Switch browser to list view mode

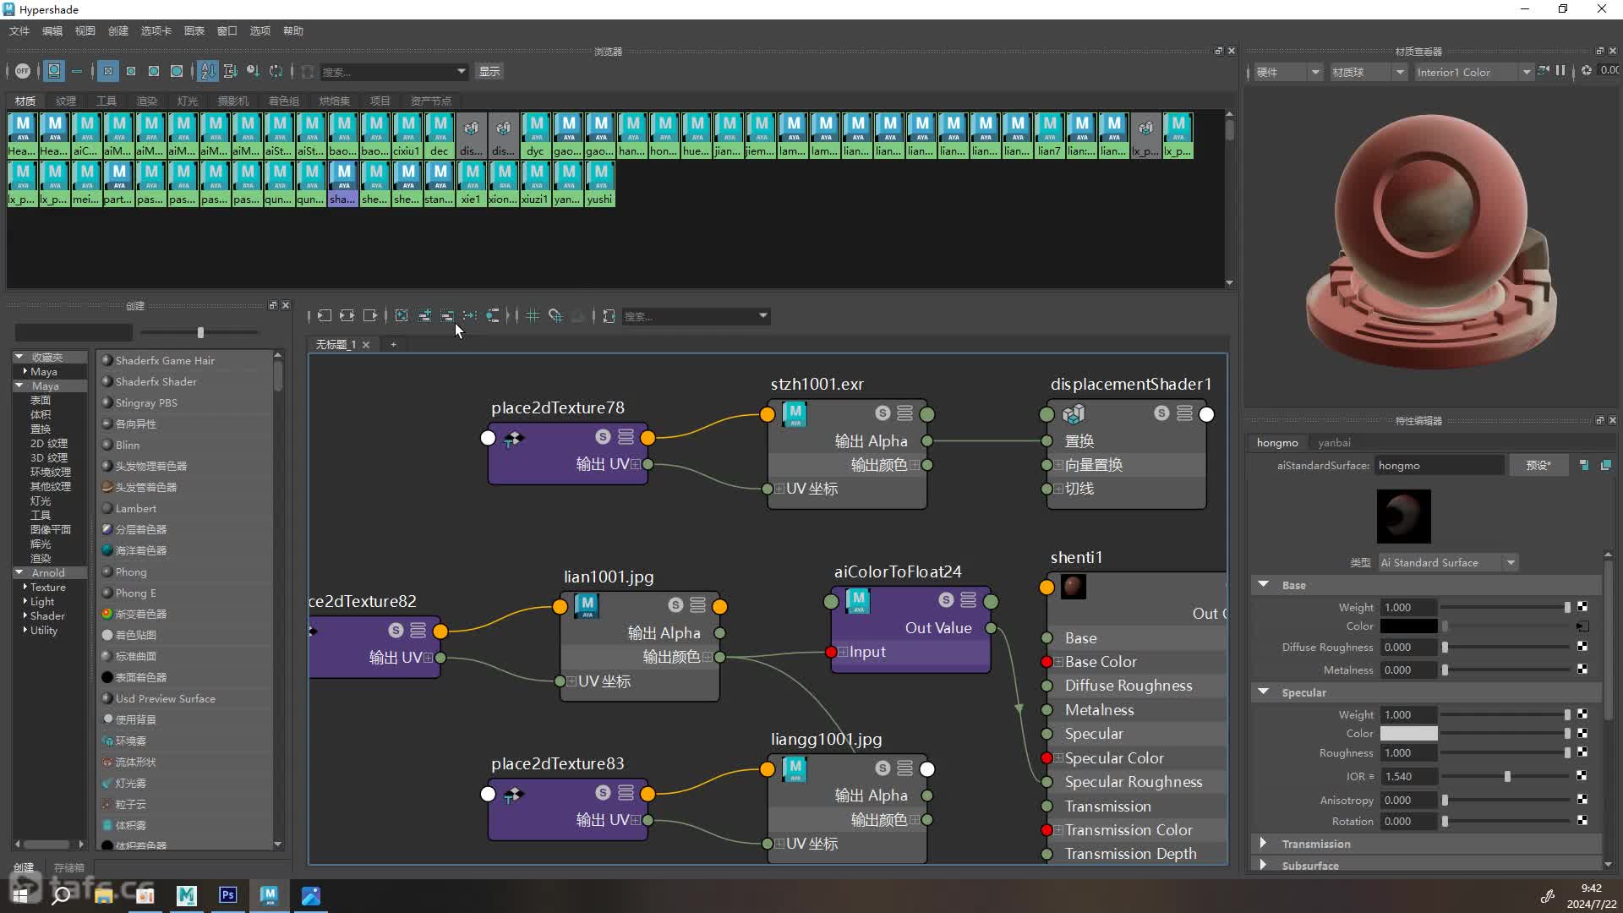click(x=77, y=71)
